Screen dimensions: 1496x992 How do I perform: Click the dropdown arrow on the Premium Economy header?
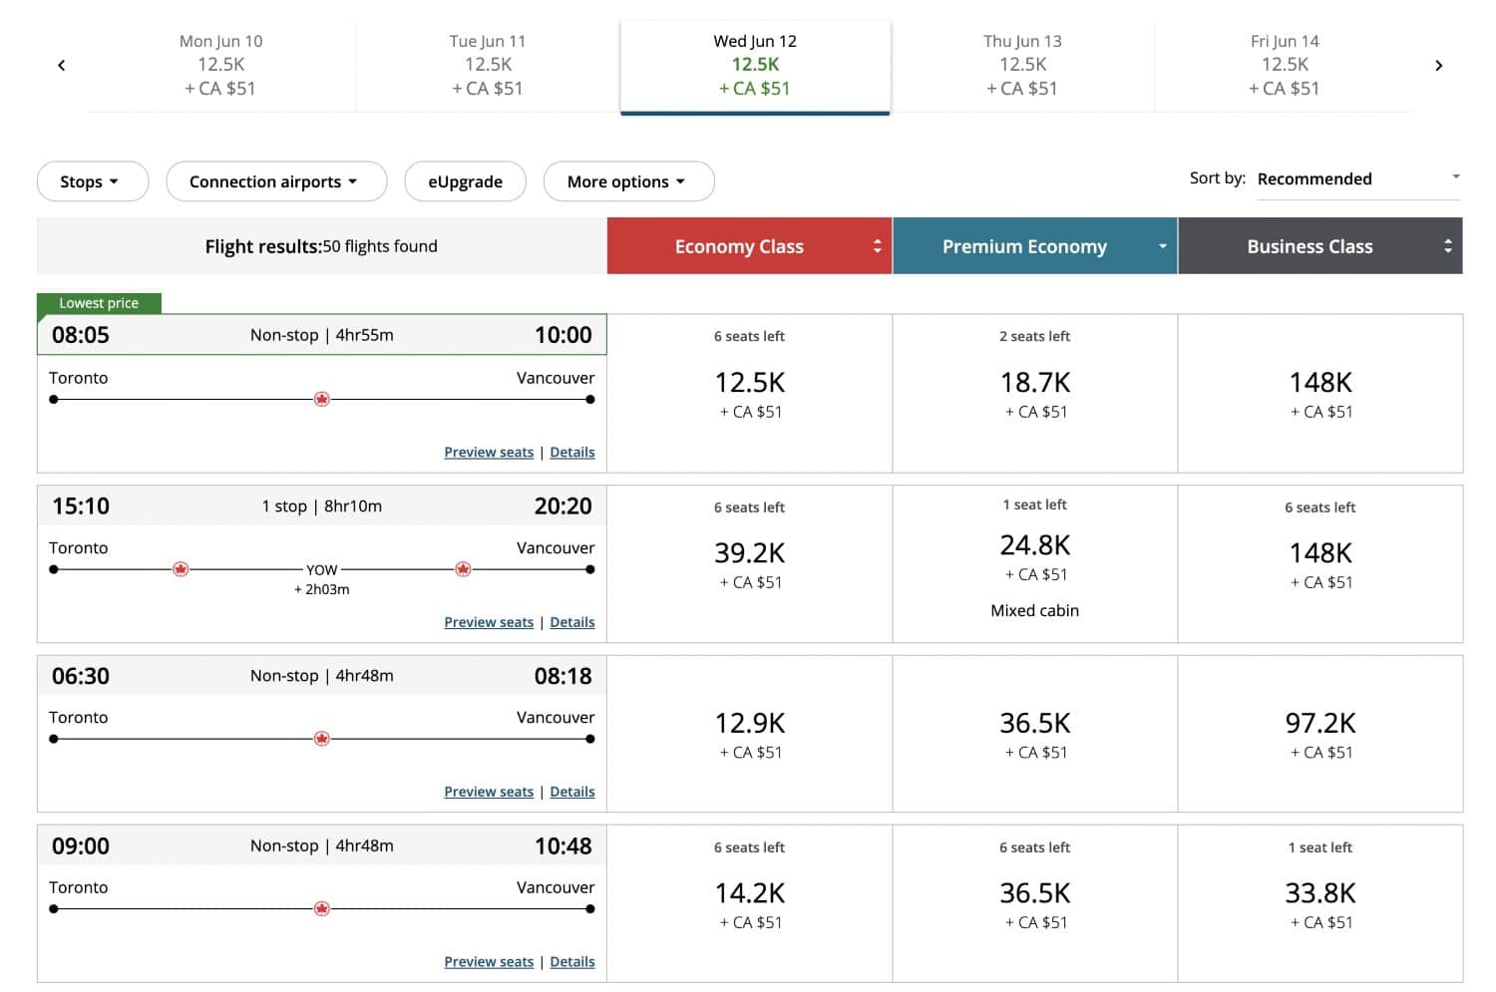(1161, 245)
